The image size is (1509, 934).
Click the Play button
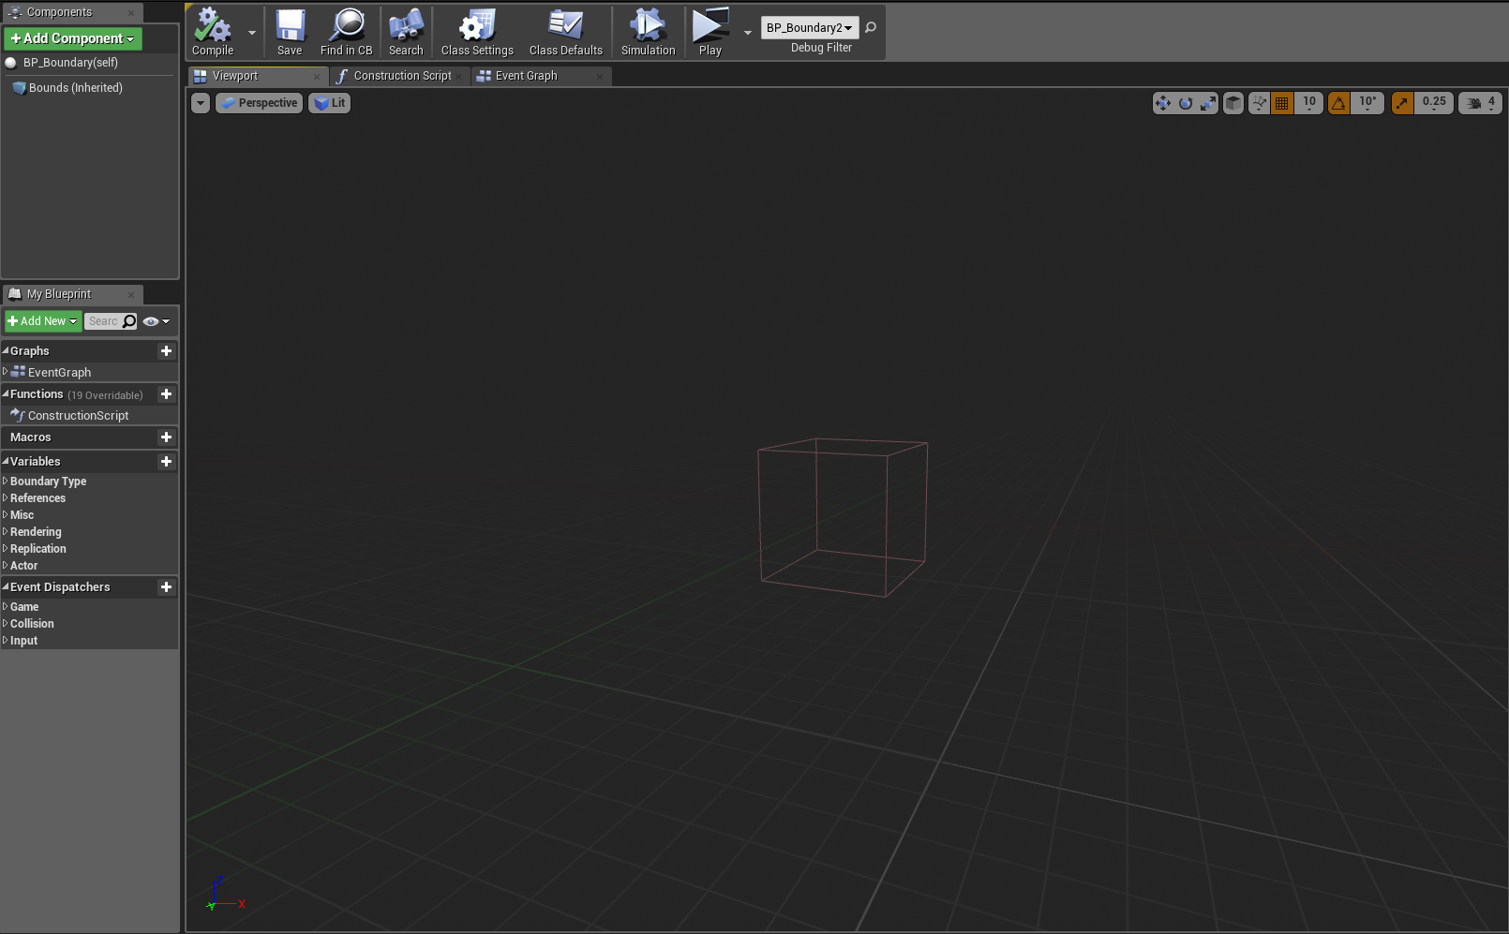[710, 32]
